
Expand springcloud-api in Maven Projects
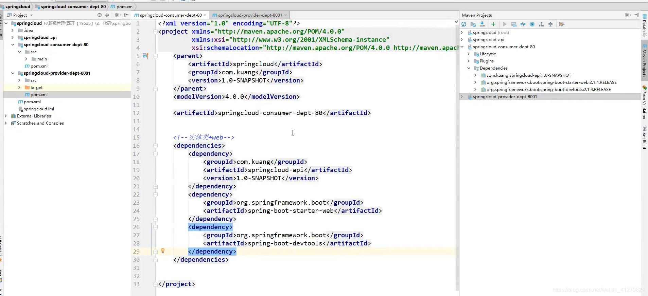tap(462, 40)
